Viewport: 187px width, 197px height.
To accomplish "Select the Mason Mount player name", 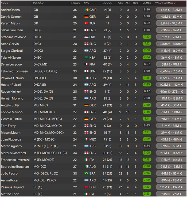I will 11,132.
